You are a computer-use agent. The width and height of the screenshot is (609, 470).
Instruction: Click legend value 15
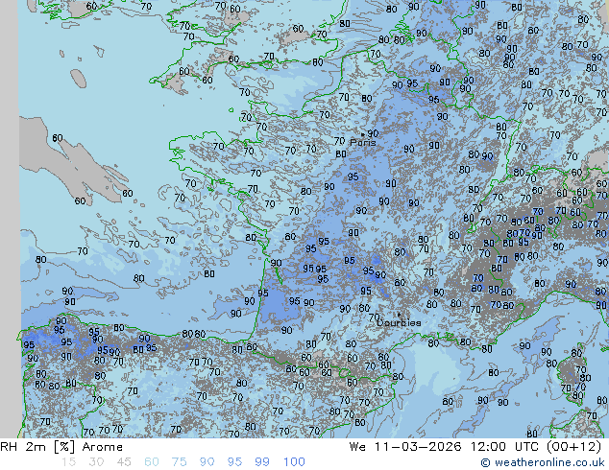68,462
